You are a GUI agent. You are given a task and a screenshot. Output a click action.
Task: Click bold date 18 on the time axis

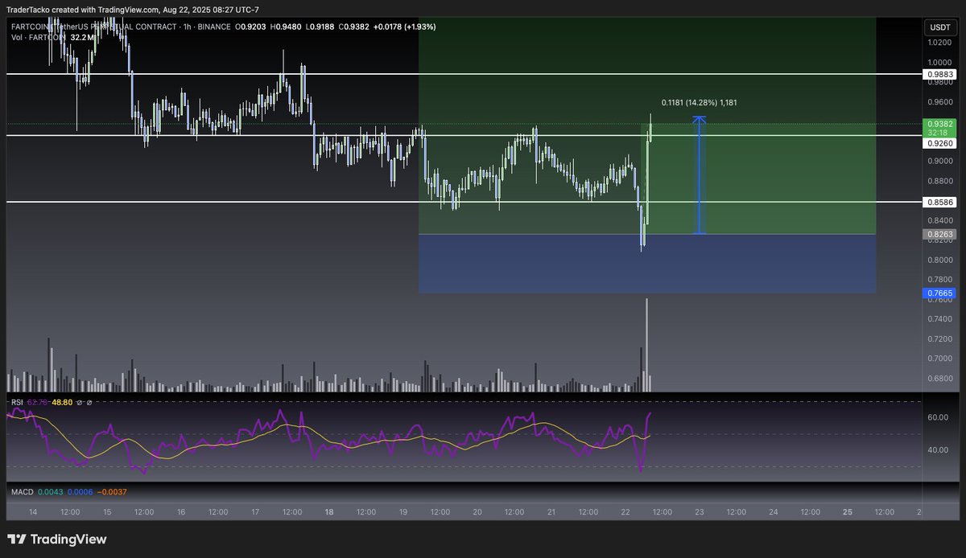[329, 512]
